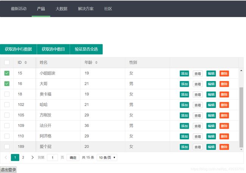Click table scrollbar down arrow
The height and width of the screenshot is (173, 246).
241,149
